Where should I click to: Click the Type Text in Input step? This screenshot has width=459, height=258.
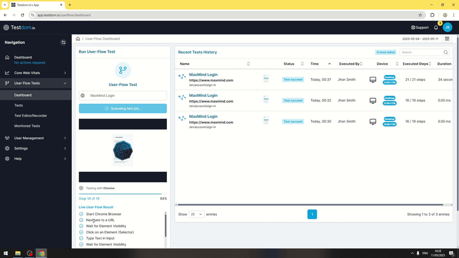point(100,238)
